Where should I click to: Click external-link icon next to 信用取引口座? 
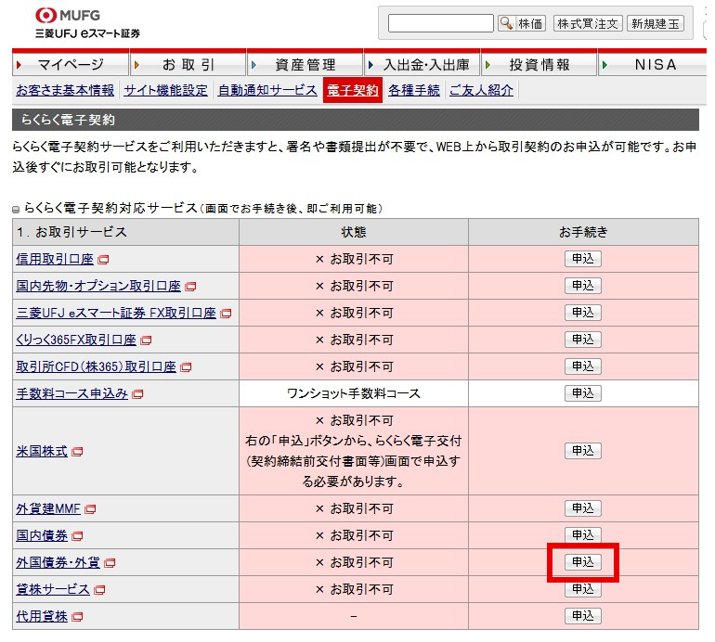[103, 260]
